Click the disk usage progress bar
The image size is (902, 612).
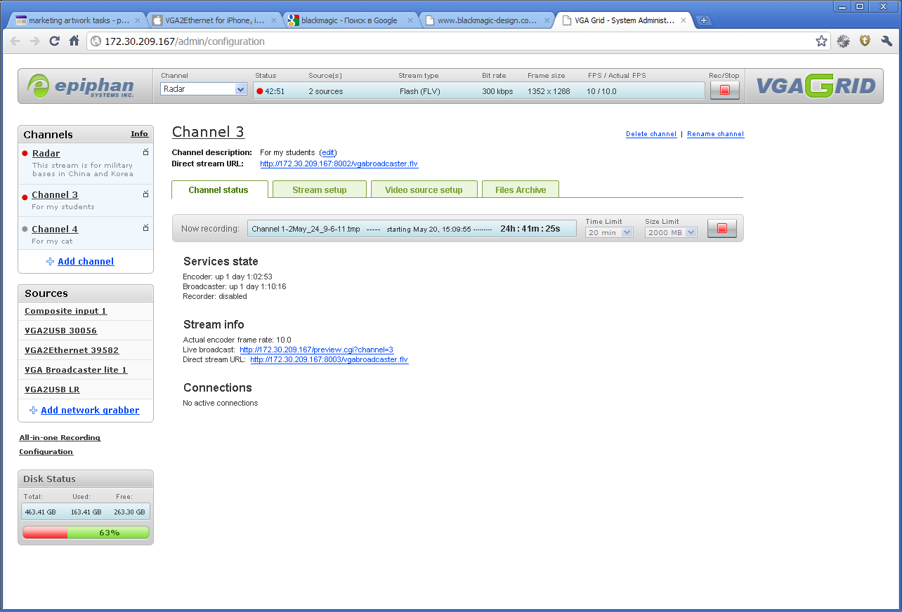86,533
